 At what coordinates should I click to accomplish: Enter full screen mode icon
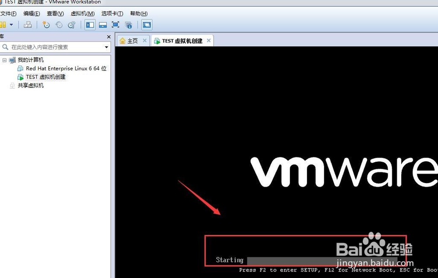pyautogui.click(x=115, y=25)
